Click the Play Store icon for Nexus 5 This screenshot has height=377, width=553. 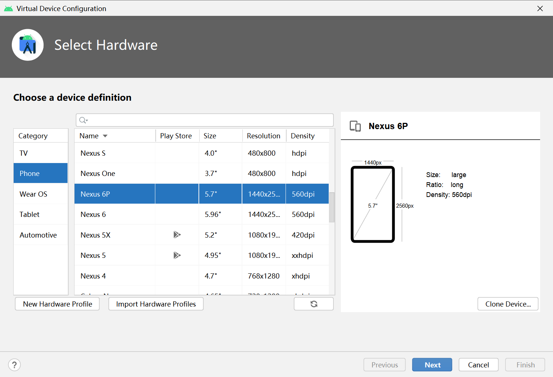(177, 255)
